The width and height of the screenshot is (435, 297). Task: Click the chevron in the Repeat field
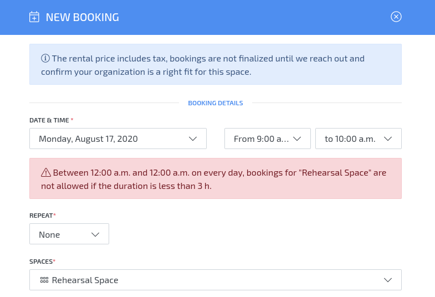pos(95,234)
